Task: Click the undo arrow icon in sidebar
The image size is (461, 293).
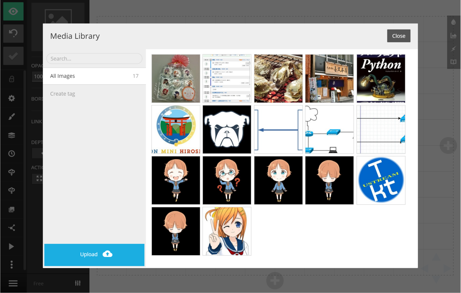Action: [13, 33]
